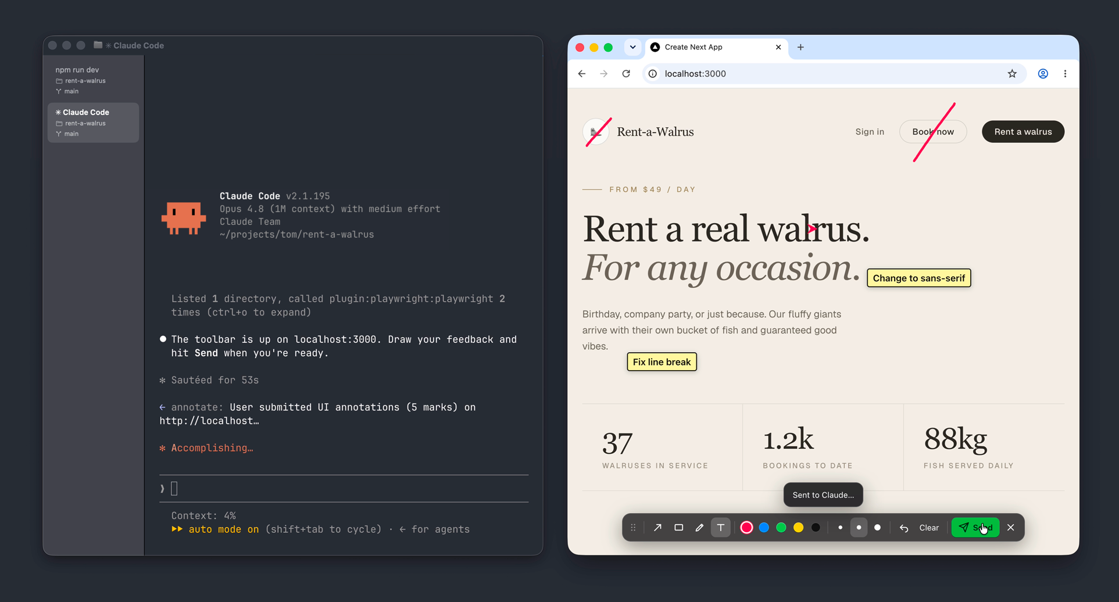The height and width of the screenshot is (602, 1119).
Task: Select the Claude Code session in sidebar
Action: coord(93,123)
